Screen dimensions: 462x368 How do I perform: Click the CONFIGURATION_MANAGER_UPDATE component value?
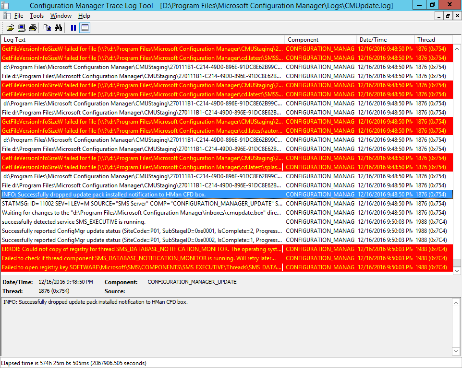192,282
